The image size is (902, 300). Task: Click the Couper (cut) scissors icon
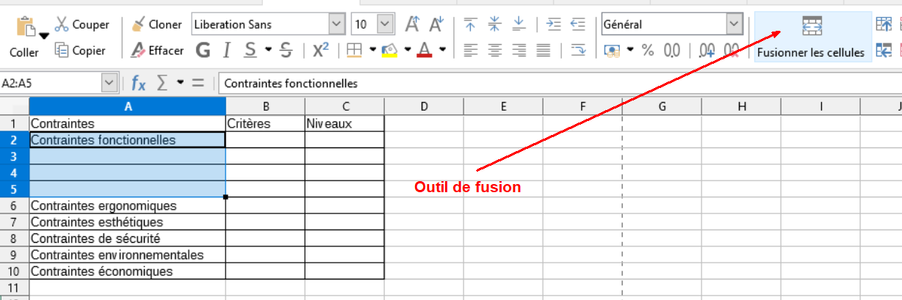point(62,24)
